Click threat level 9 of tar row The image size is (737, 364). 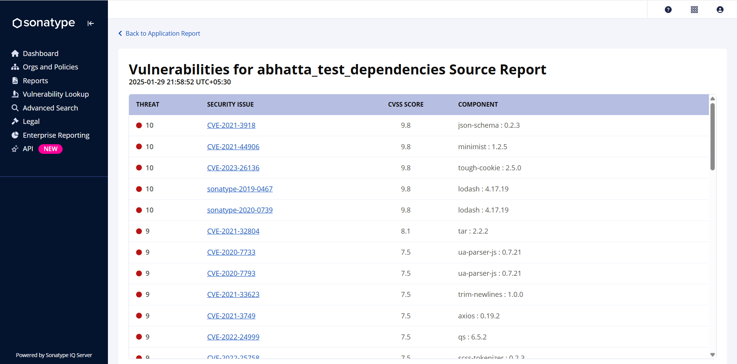click(x=147, y=231)
